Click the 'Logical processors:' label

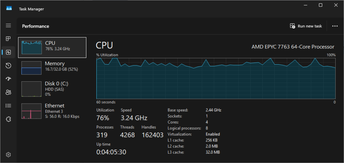pos(184,128)
